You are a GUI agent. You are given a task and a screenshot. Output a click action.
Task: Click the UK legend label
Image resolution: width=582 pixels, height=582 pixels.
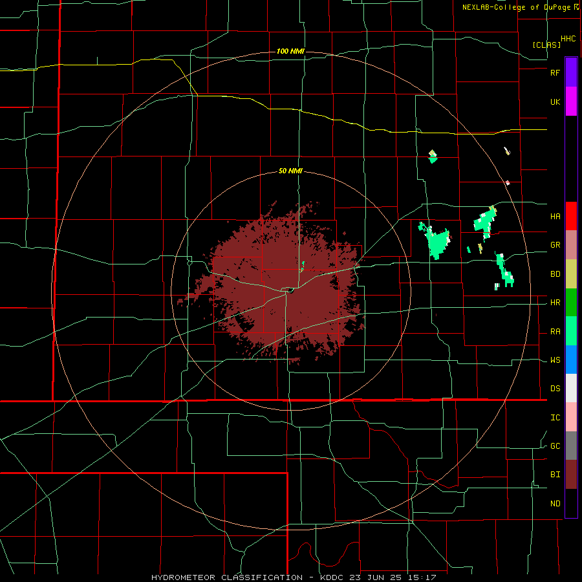click(x=555, y=102)
